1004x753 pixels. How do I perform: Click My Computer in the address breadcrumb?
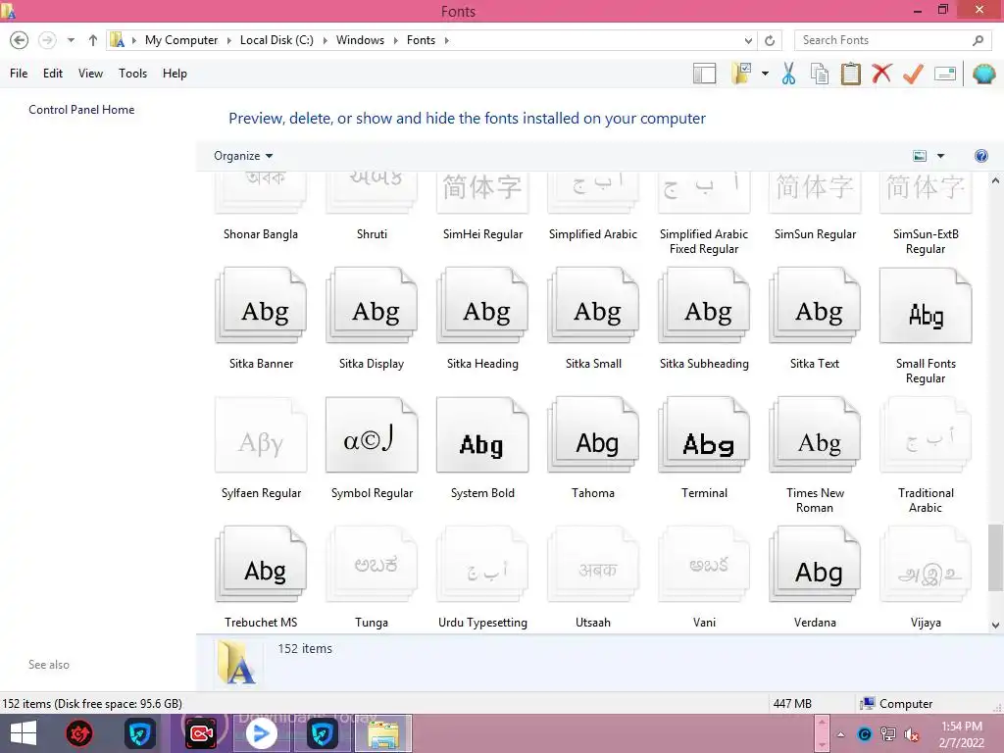181,40
